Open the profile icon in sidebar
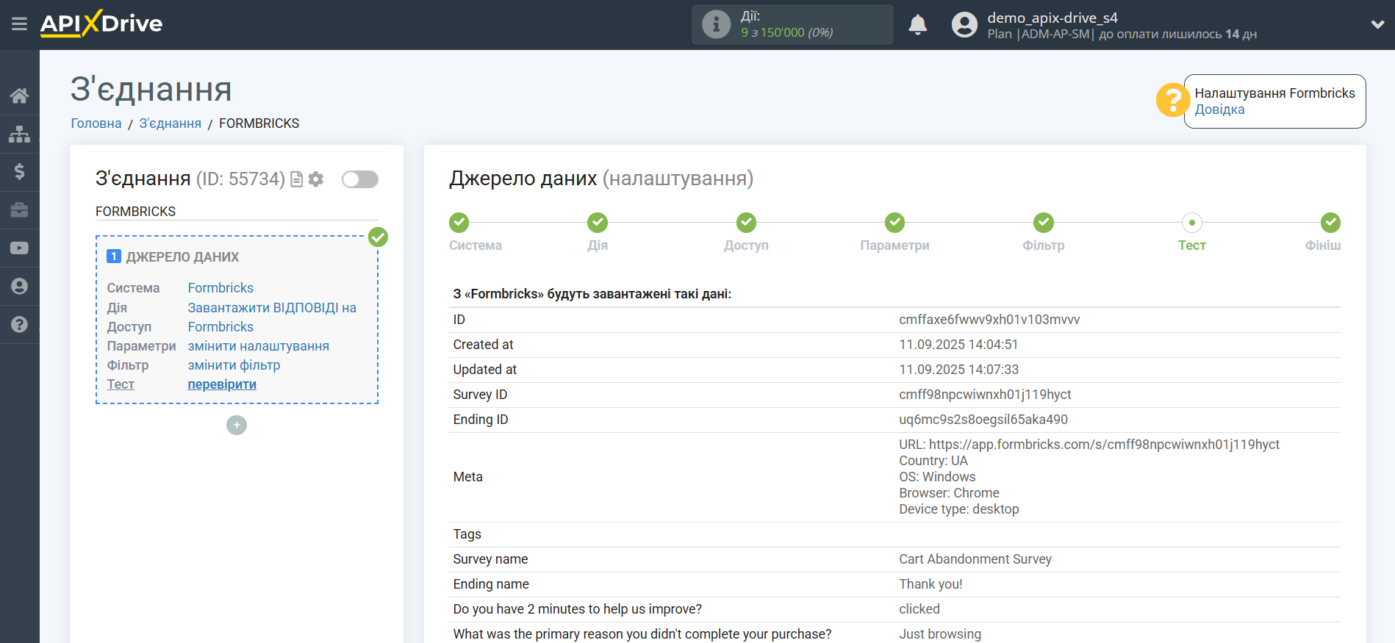 point(20,287)
